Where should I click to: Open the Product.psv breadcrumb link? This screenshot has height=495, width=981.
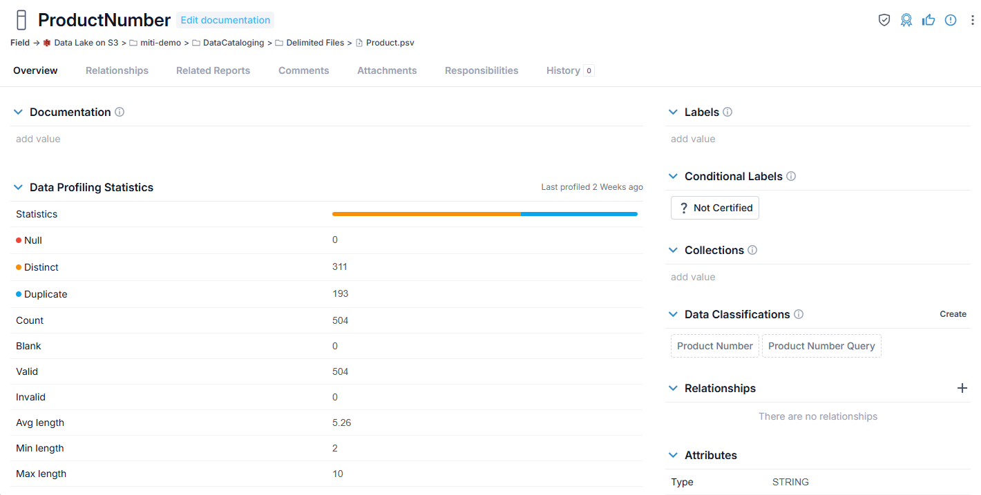coord(390,43)
